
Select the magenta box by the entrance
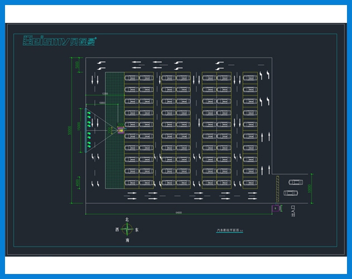[x=276, y=208]
